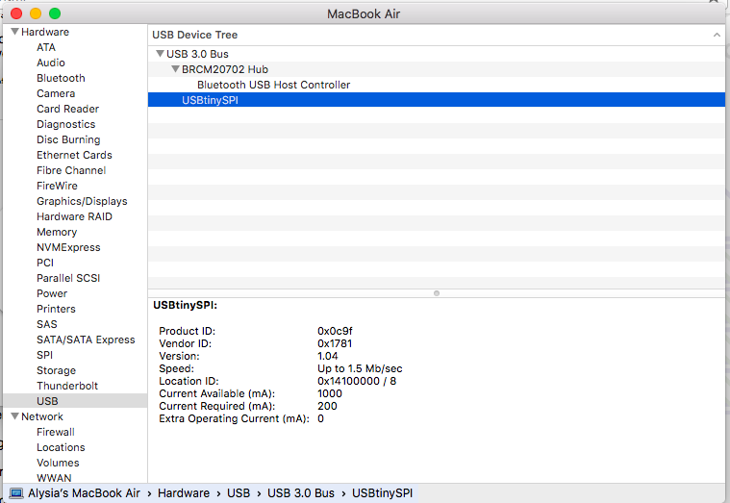Select Ethernet Cards in the sidebar
The image size is (730, 503).
point(74,155)
